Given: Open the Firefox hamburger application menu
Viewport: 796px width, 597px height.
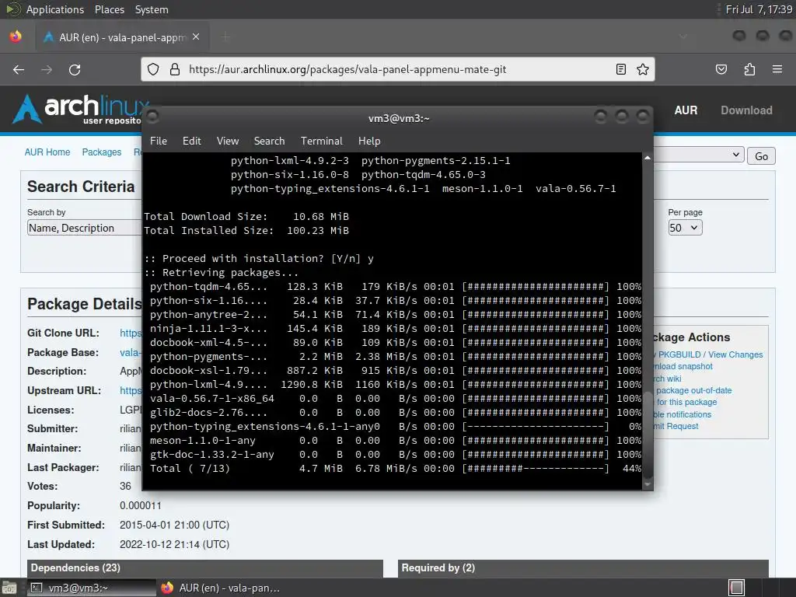Looking at the screenshot, I should 777,69.
